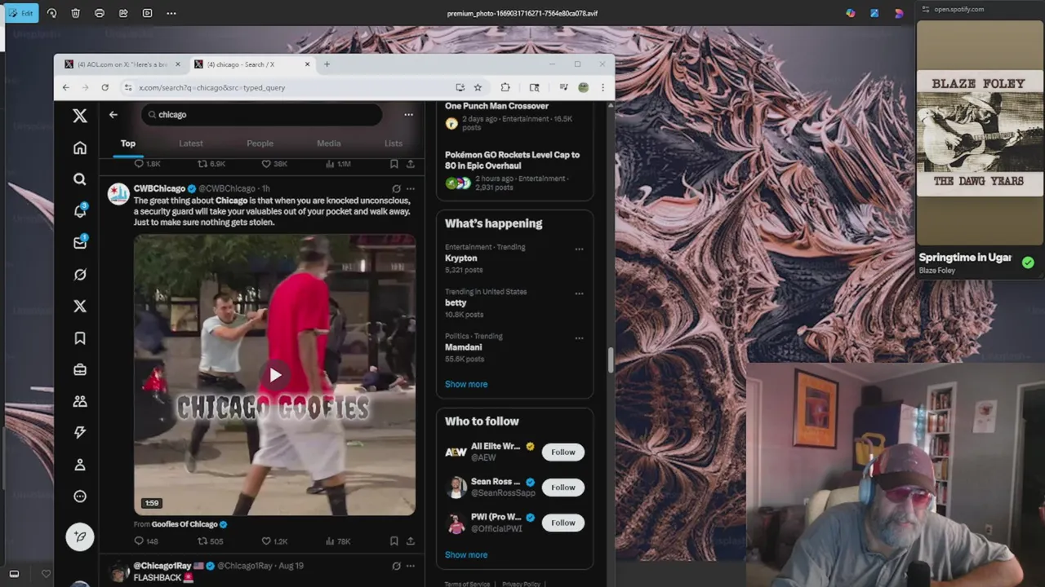Start slideshow from Photos toolbar

147,13
